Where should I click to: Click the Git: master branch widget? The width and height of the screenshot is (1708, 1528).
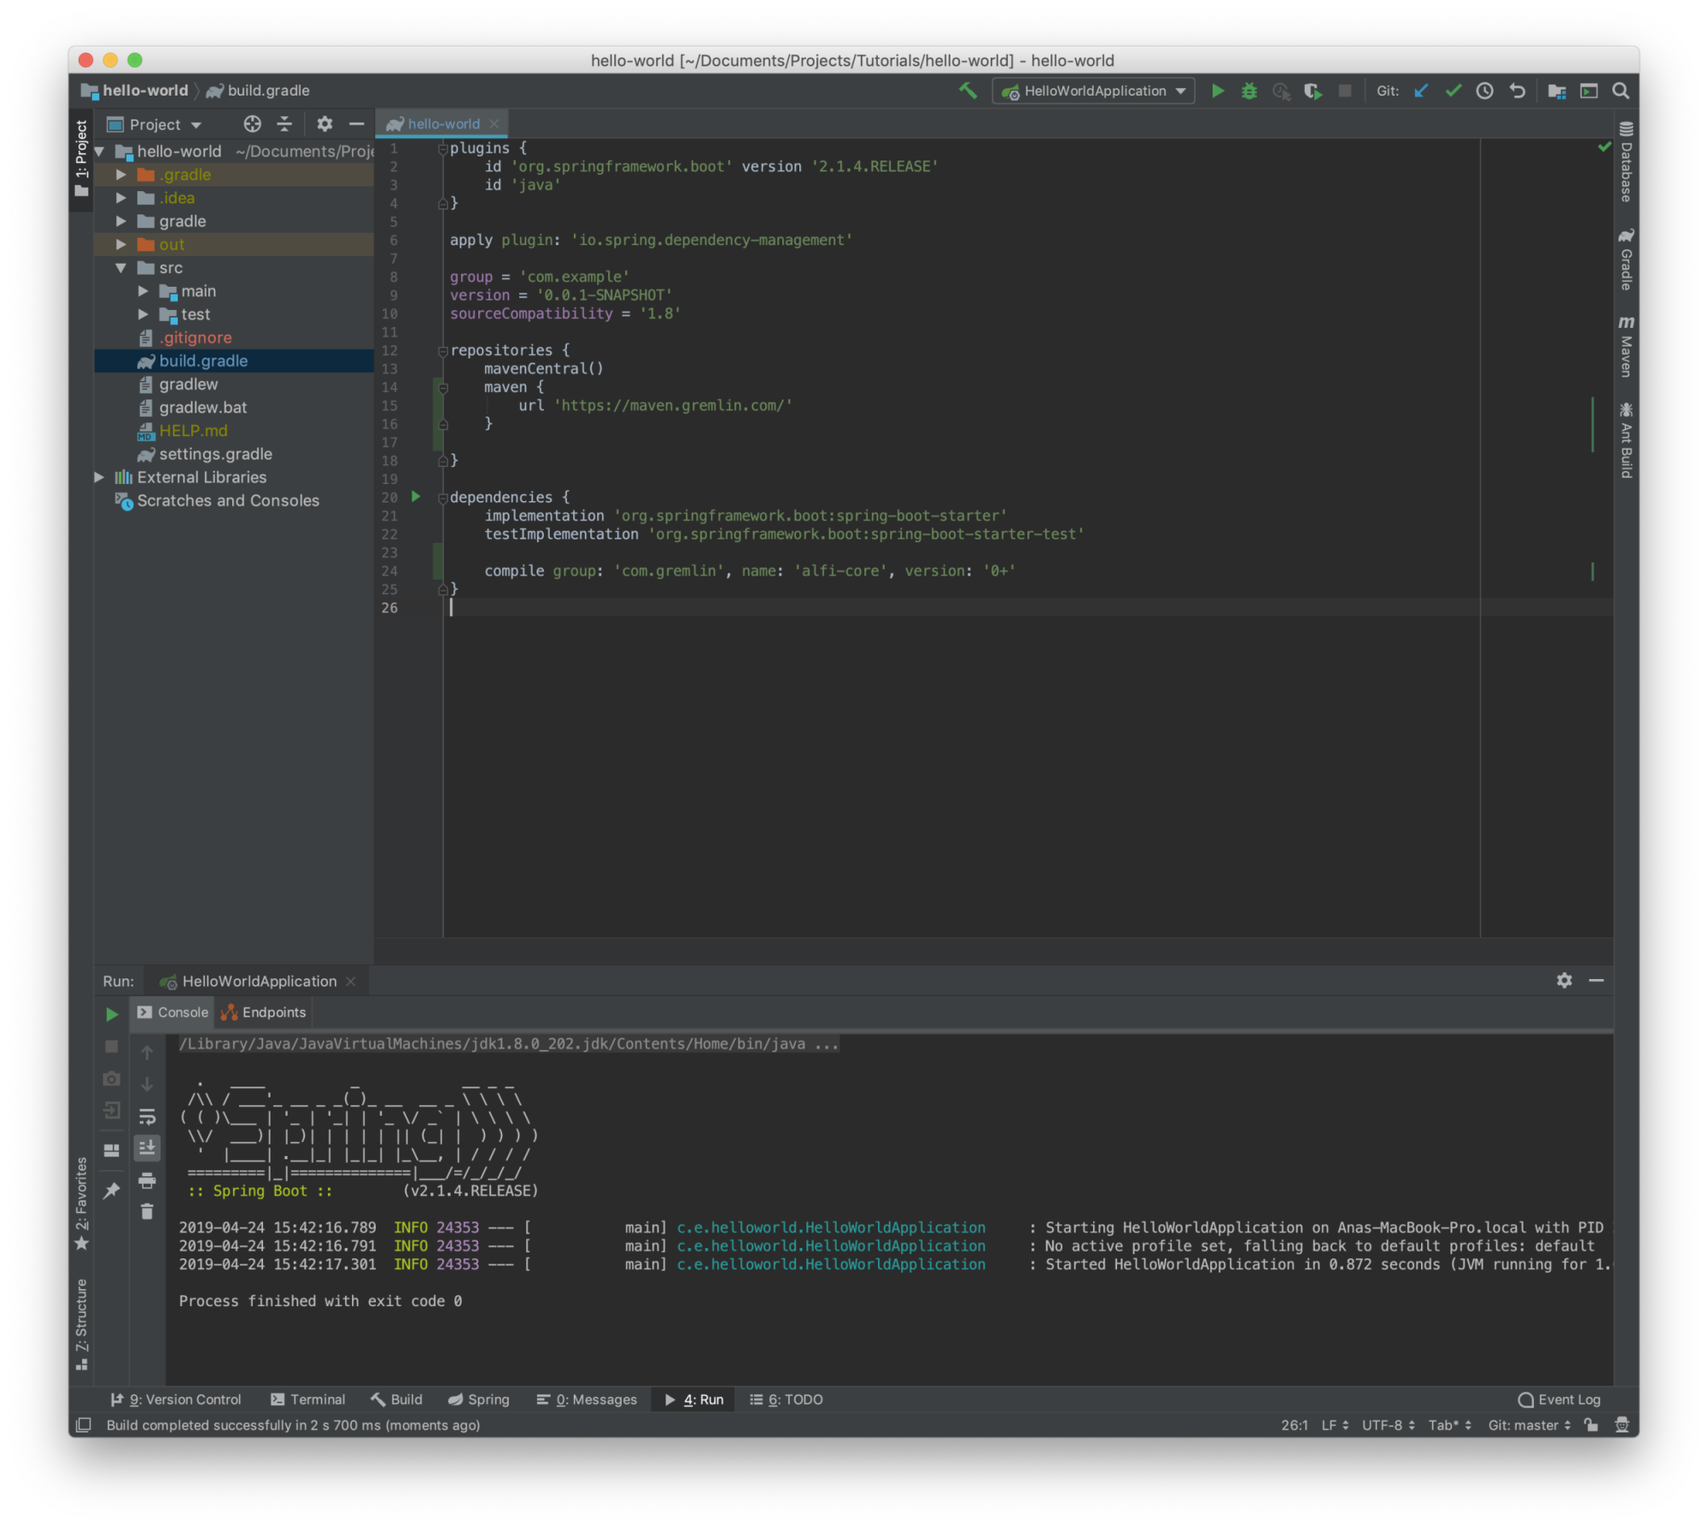(x=1529, y=1425)
